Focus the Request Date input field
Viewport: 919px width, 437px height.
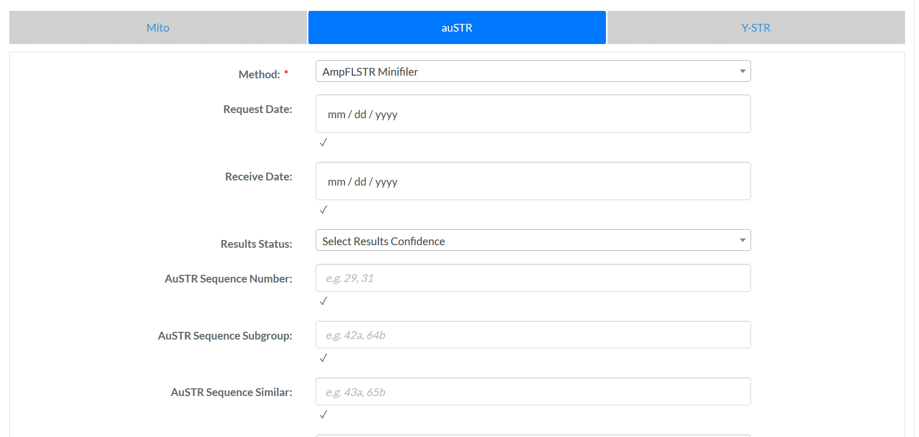coord(533,114)
